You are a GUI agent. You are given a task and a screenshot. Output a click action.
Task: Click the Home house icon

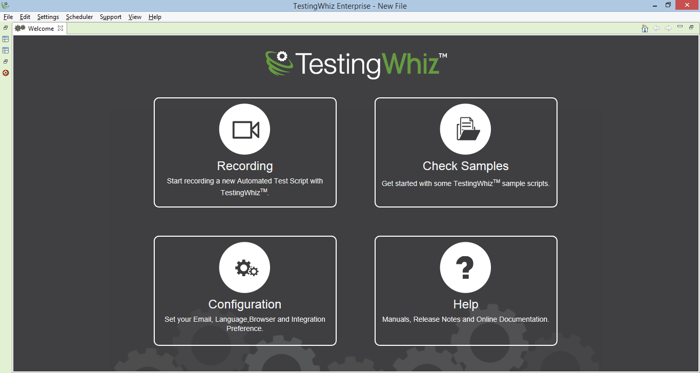coord(645,28)
